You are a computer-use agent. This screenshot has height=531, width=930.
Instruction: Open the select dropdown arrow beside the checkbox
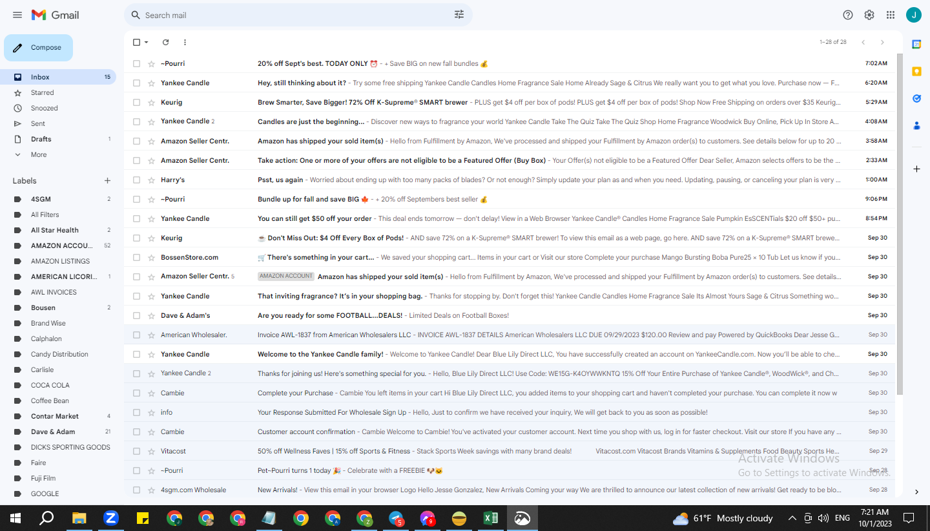[147, 42]
